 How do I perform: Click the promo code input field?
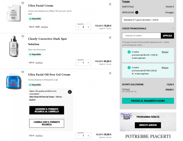tap(141, 36)
